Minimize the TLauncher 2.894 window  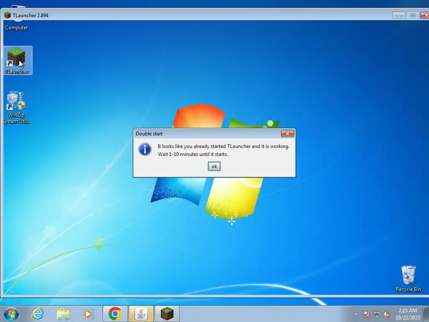tap(399, 16)
